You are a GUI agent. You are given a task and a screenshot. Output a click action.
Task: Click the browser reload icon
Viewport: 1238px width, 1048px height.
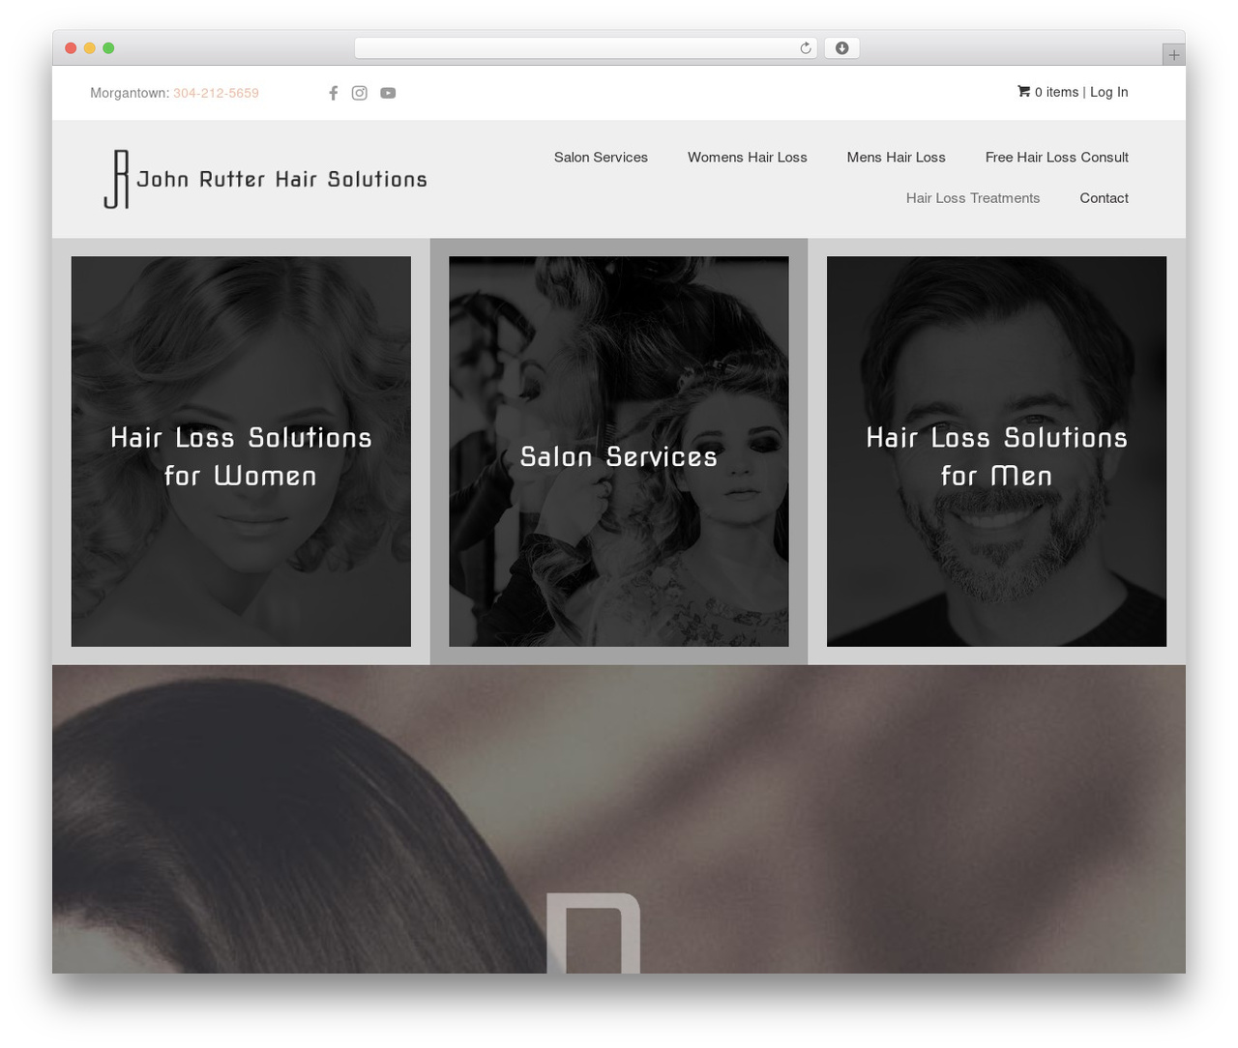805,48
